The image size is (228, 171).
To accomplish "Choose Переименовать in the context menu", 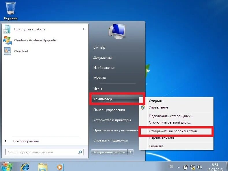I will click(161, 137).
